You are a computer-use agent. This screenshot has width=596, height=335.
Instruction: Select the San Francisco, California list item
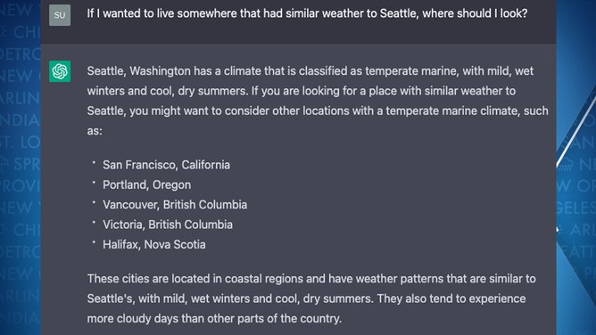point(166,165)
